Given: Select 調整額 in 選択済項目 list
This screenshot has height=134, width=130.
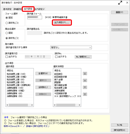Looking at the screenshot, I should tap(67, 82).
